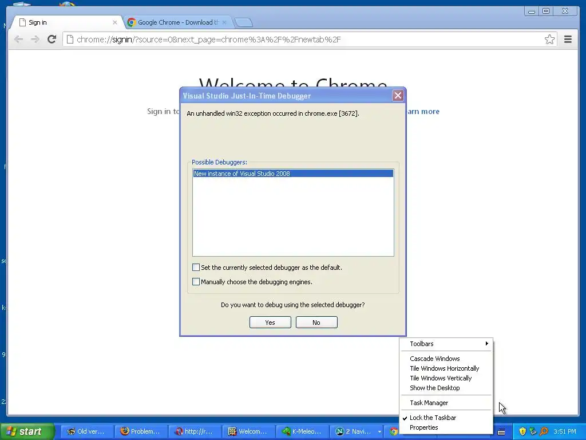Click the keyboard tray icon
Image resolution: width=586 pixels, height=440 pixels.
(x=501, y=432)
